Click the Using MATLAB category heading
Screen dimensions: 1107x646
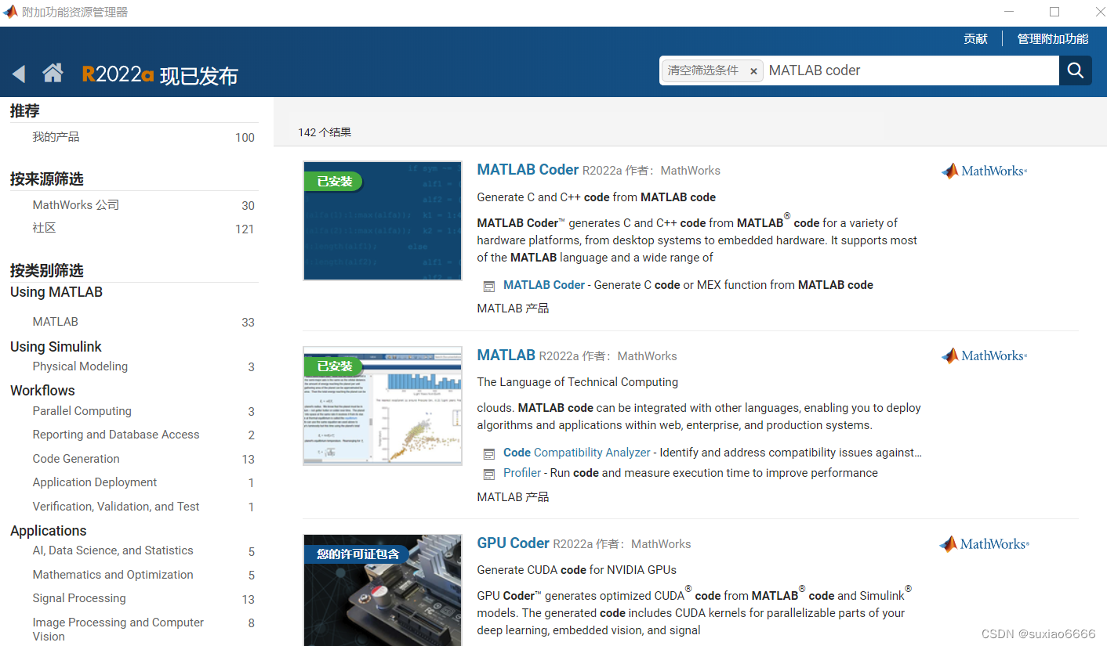(56, 292)
